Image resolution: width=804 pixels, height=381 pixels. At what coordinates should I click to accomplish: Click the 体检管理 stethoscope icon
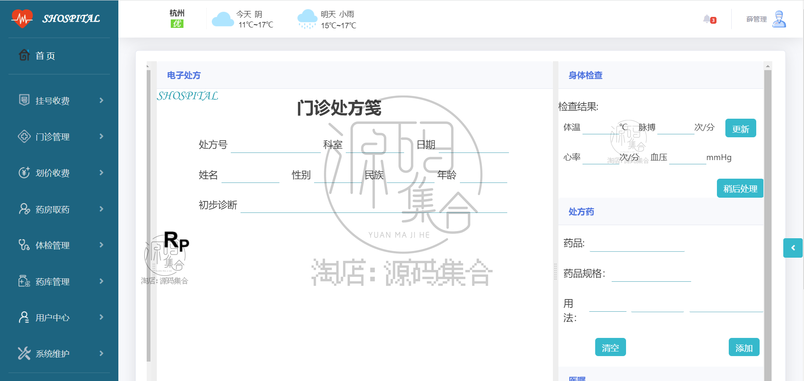click(x=24, y=245)
